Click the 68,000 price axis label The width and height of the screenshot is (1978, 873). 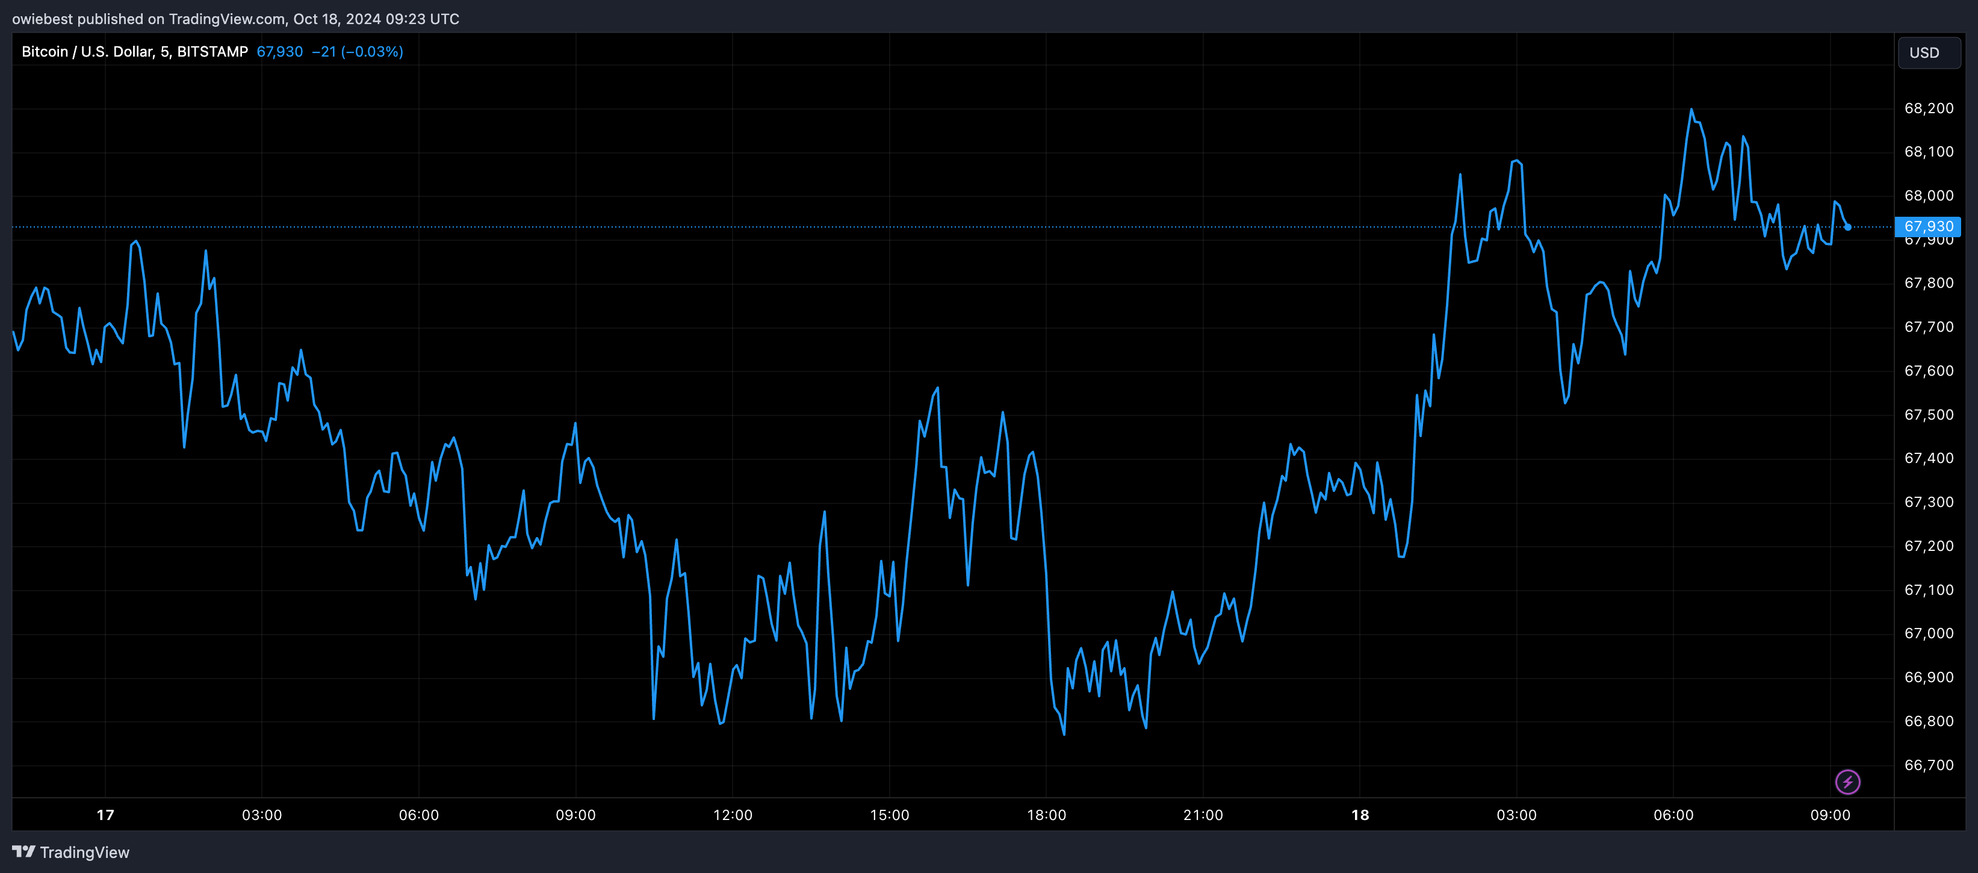click(x=1929, y=196)
